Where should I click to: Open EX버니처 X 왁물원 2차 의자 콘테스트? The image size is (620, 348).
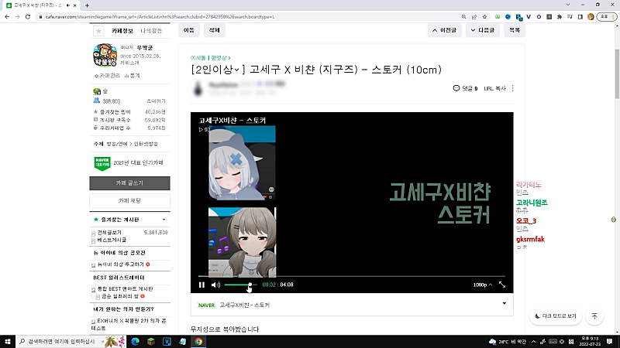(129, 324)
